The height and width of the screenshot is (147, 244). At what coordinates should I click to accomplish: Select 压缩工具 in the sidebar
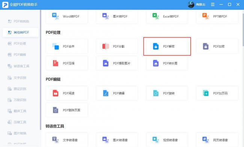(x=21, y=122)
